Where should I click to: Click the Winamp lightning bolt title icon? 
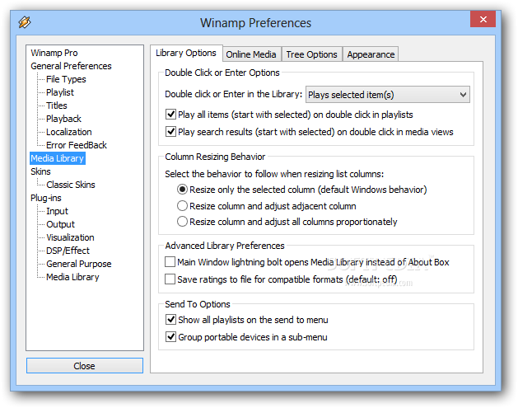(25, 22)
